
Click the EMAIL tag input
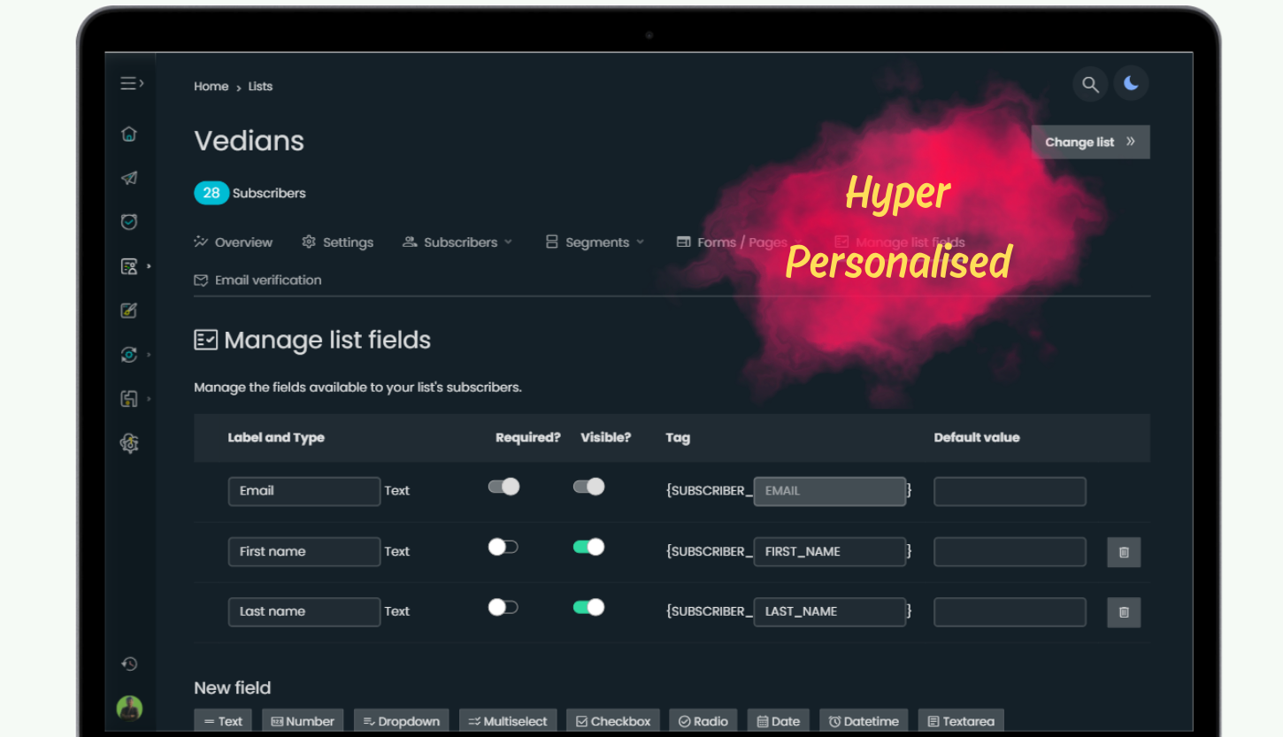pos(830,491)
